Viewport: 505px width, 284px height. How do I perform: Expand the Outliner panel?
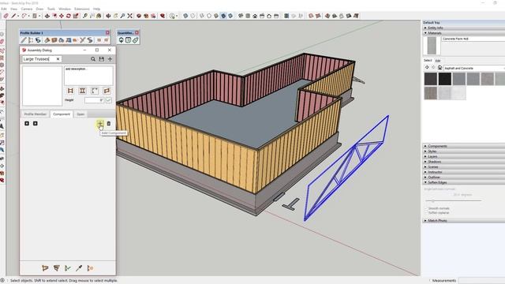pyautogui.click(x=464, y=177)
